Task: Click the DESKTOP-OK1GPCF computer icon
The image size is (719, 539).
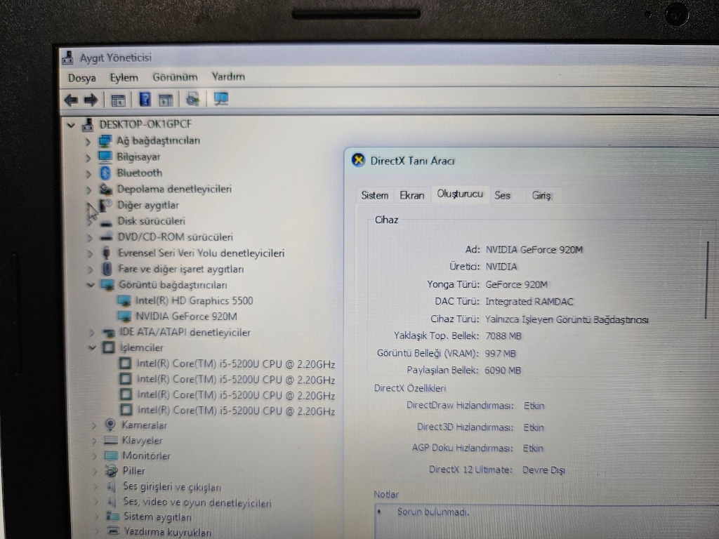Action: 88,125
